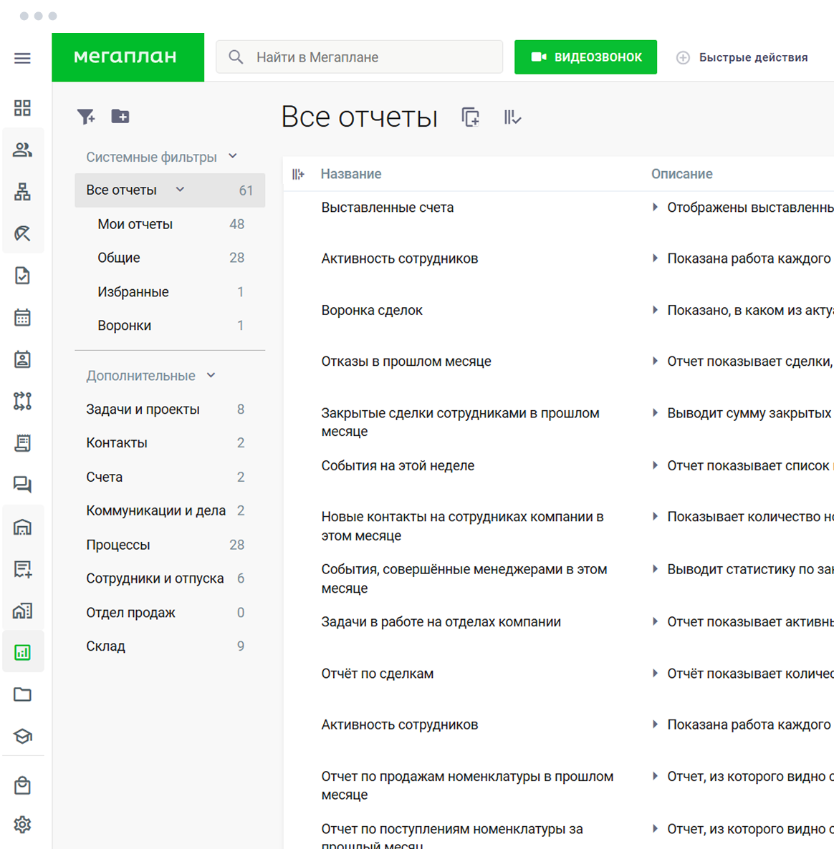The image size is (834, 849).
Task: Open the hamburger main menu
Action: click(22, 58)
